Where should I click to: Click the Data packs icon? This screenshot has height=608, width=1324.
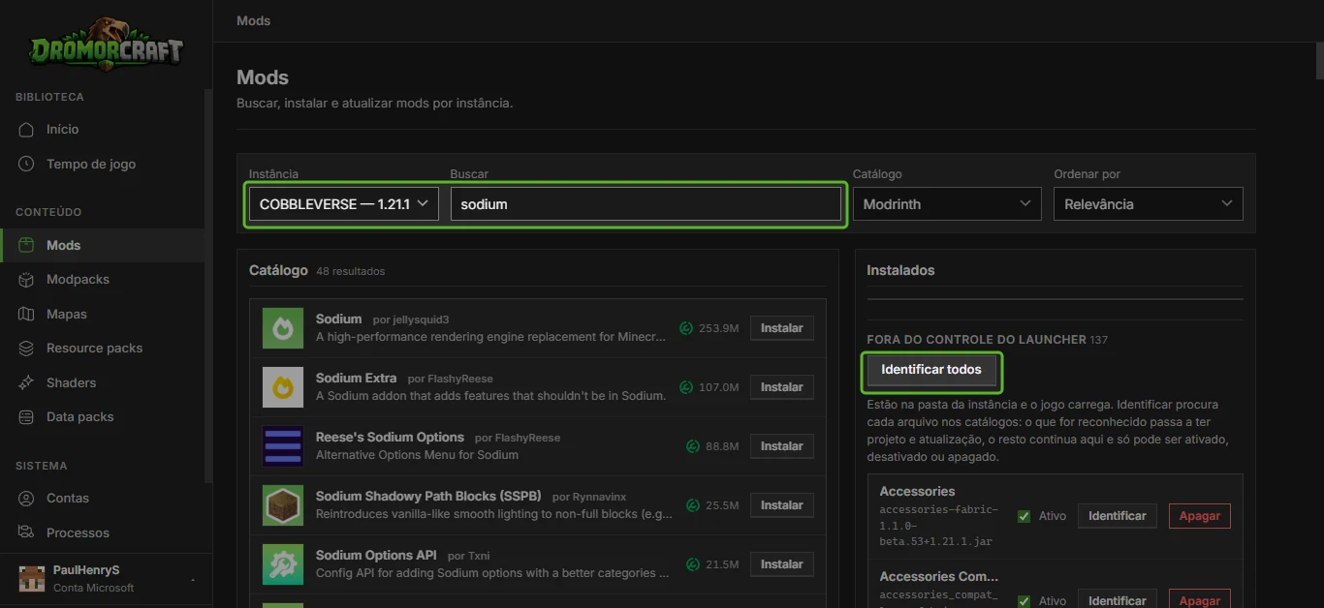(x=26, y=416)
